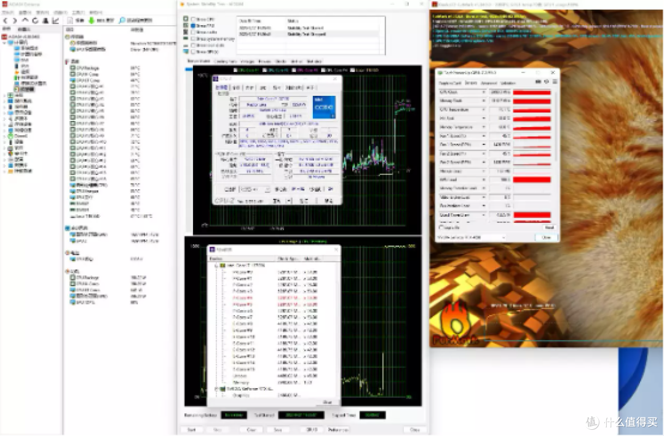The height and width of the screenshot is (436, 664).
Task: Toggle the Log to file checkbox in GPU-Z
Action: coord(441,227)
